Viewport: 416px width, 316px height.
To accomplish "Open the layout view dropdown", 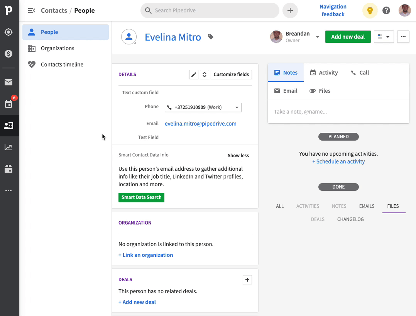I will click(384, 37).
